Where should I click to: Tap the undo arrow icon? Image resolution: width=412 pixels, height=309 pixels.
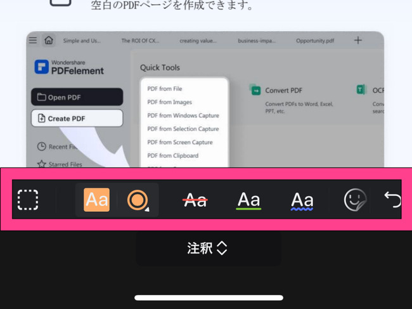392,199
